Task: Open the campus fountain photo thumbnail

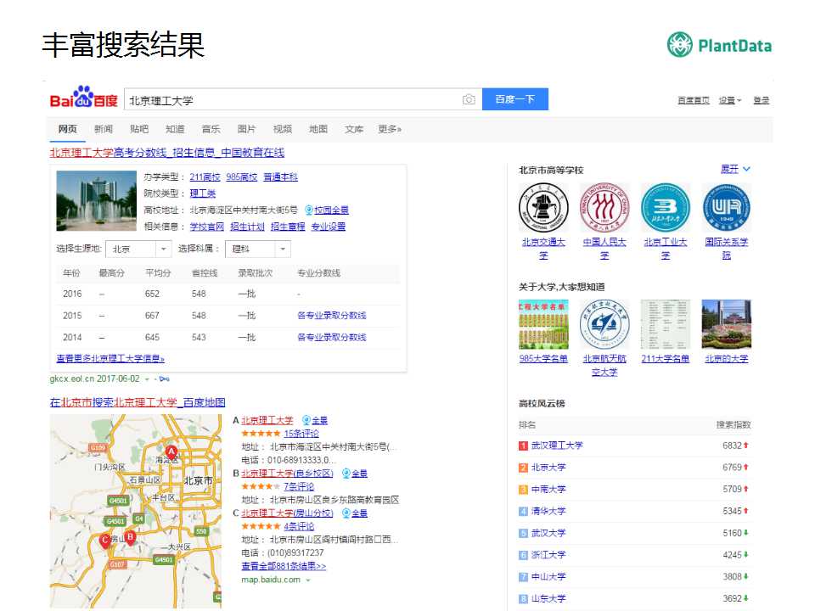Action: pyautogui.click(x=96, y=201)
